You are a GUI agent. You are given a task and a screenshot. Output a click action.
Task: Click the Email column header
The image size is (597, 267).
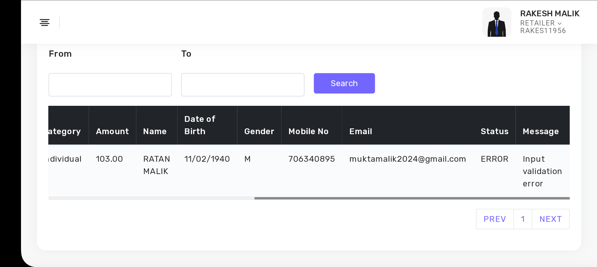(361, 131)
